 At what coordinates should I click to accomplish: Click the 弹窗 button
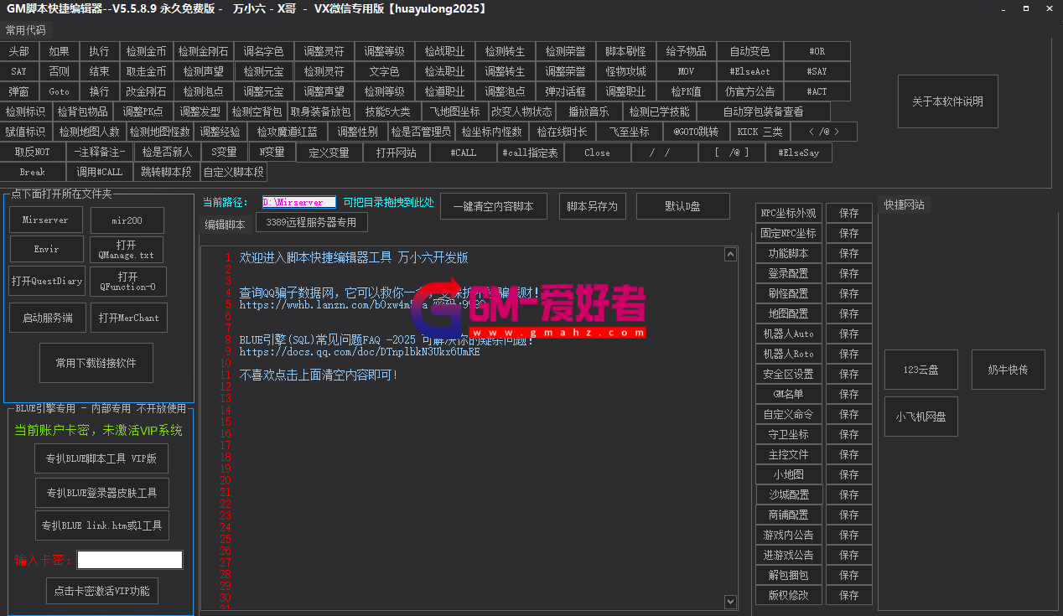[x=18, y=91]
